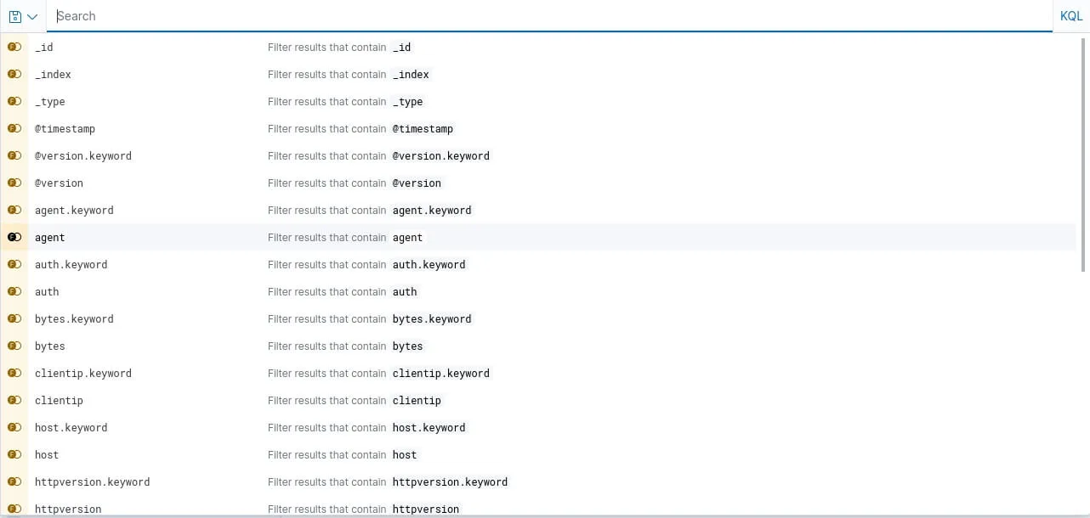Choose the @version.keyword suggestion
Image resolution: width=1090 pixels, height=518 pixels.
[x=538, y=156]
